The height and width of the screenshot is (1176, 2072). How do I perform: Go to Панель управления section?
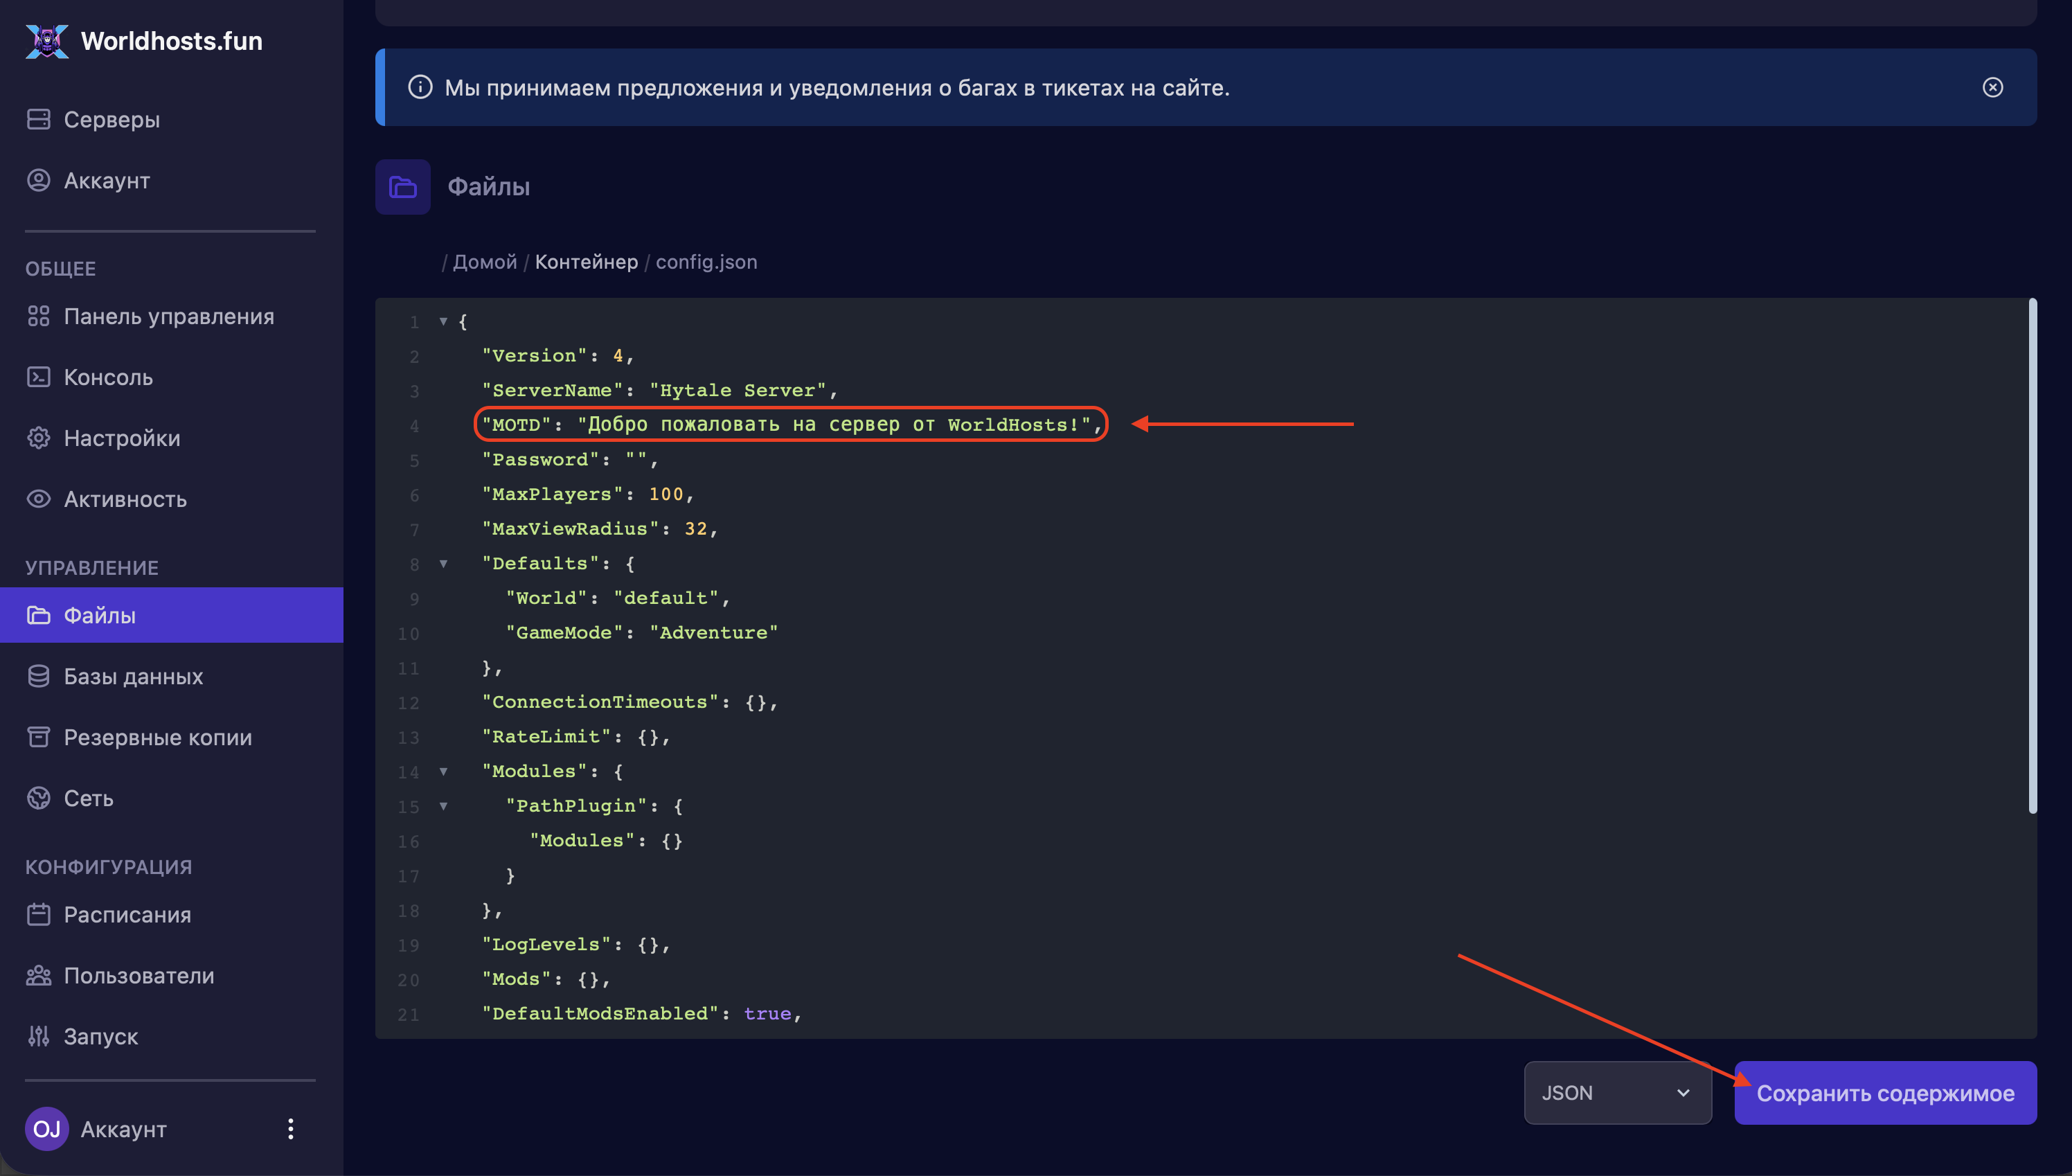point(169,317)
